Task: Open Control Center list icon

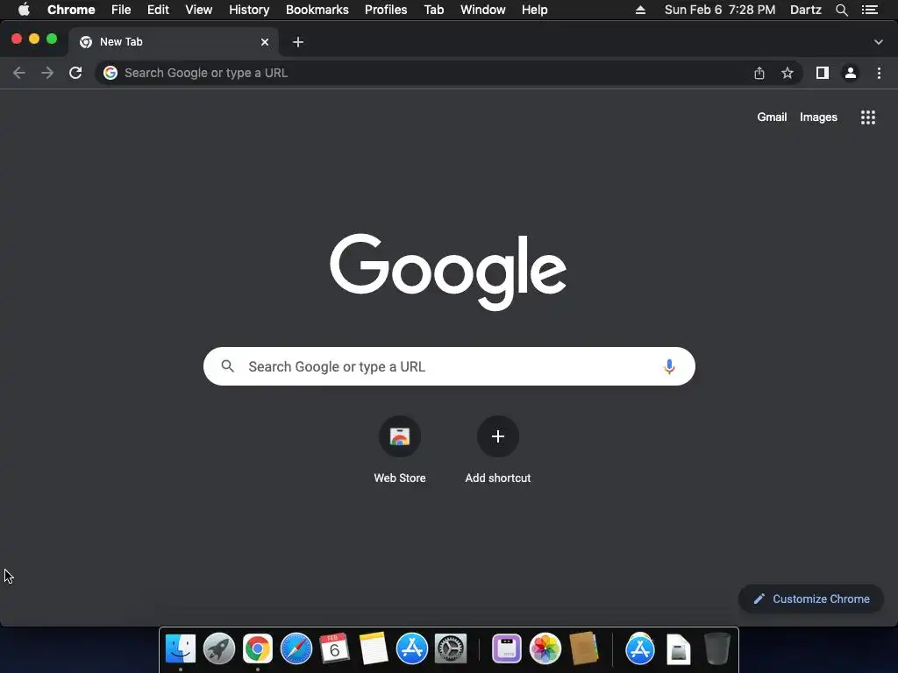Action: point(870,10)
